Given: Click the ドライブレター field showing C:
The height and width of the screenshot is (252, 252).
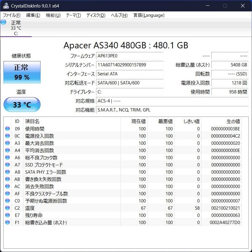Looking at the screenshot, I should (130, 92).
